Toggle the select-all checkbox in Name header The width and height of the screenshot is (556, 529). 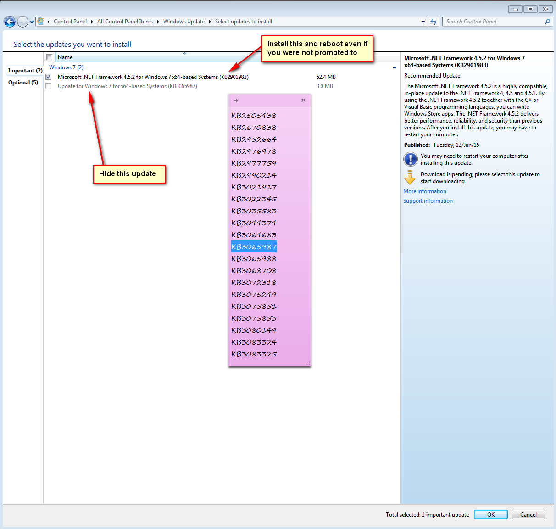click(49, 57)
